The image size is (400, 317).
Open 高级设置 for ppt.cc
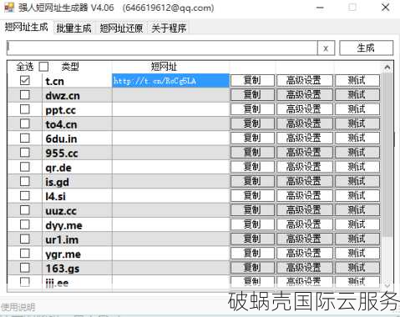tap(305, 109)
